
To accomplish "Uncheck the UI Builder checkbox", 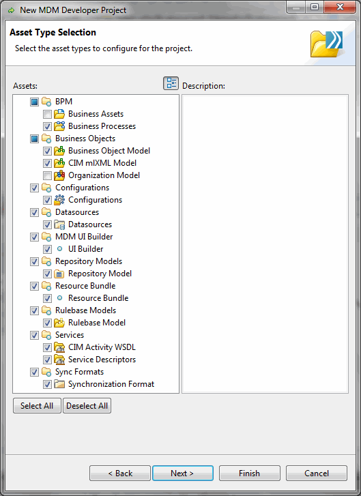I will click(x=48, y=249).
